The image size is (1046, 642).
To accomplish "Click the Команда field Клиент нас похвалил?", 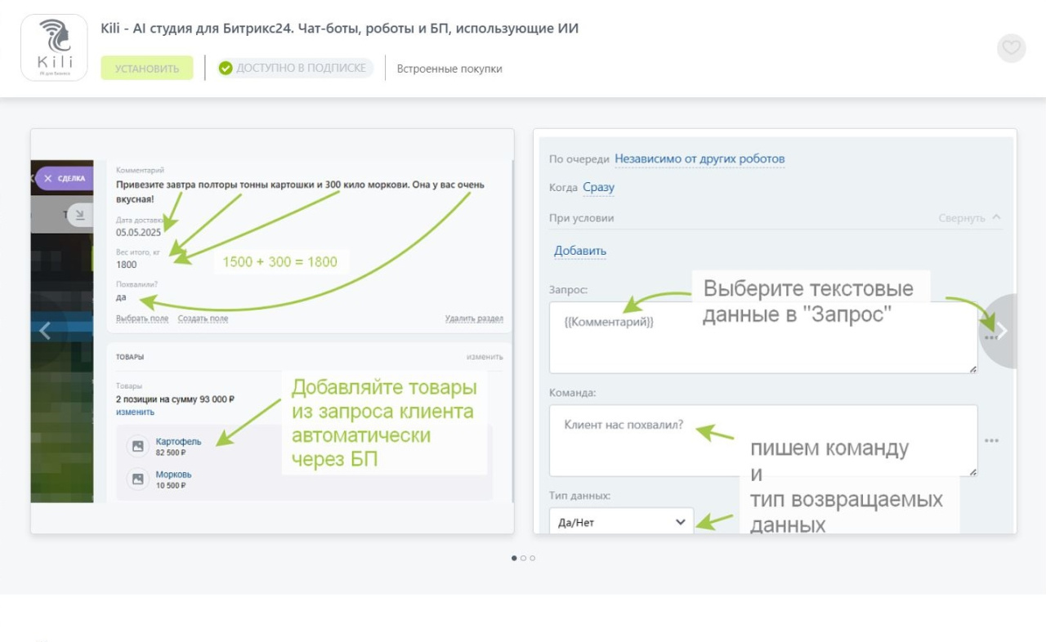I will pyautogui.click(x=763, y=440).
